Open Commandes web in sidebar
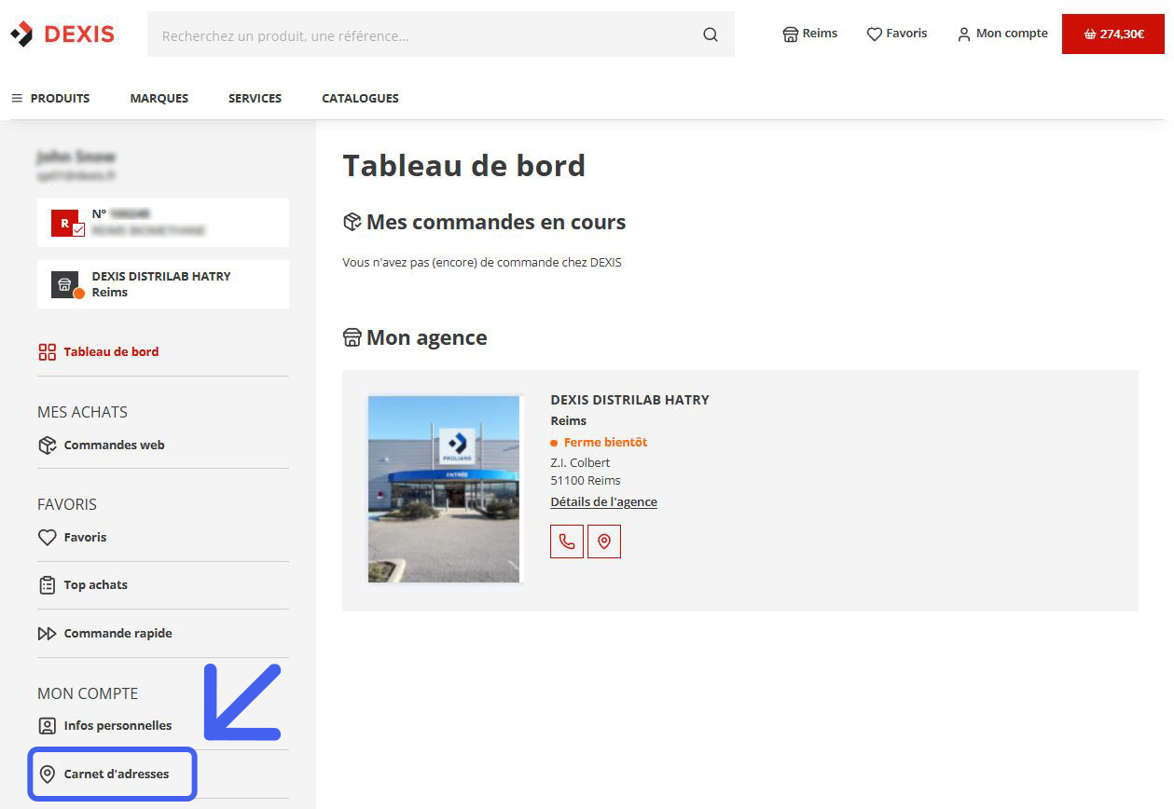The height and width of the screenshot is (809, 1174). [101, 446]
